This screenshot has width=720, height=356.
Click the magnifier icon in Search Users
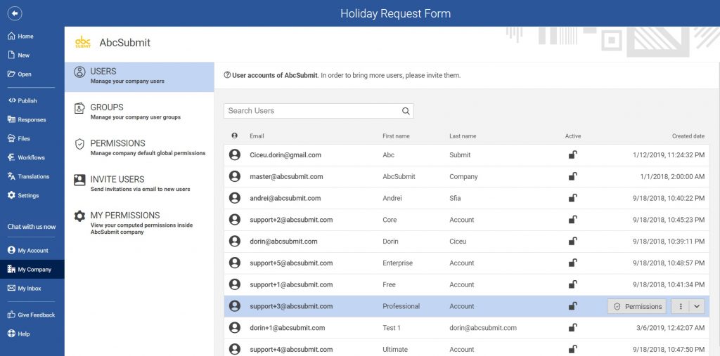[x=406, y=111]
